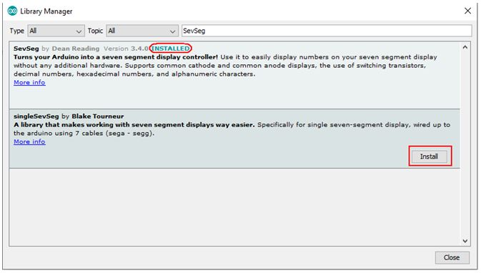Click the scroll up arrow of library list
The width and height of the screenshot is (481, 273).
465,47
